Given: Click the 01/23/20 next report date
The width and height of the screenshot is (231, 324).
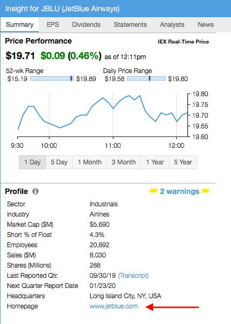Looking at the screenshot, I should 103,286.
